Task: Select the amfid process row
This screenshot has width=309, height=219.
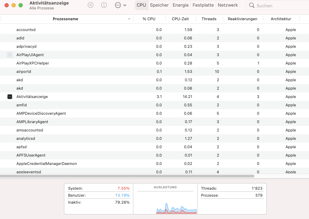Action: point(154,105)
